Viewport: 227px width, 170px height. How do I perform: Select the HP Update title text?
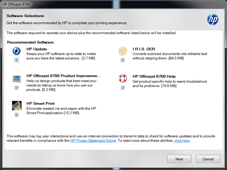coord(36,49)
